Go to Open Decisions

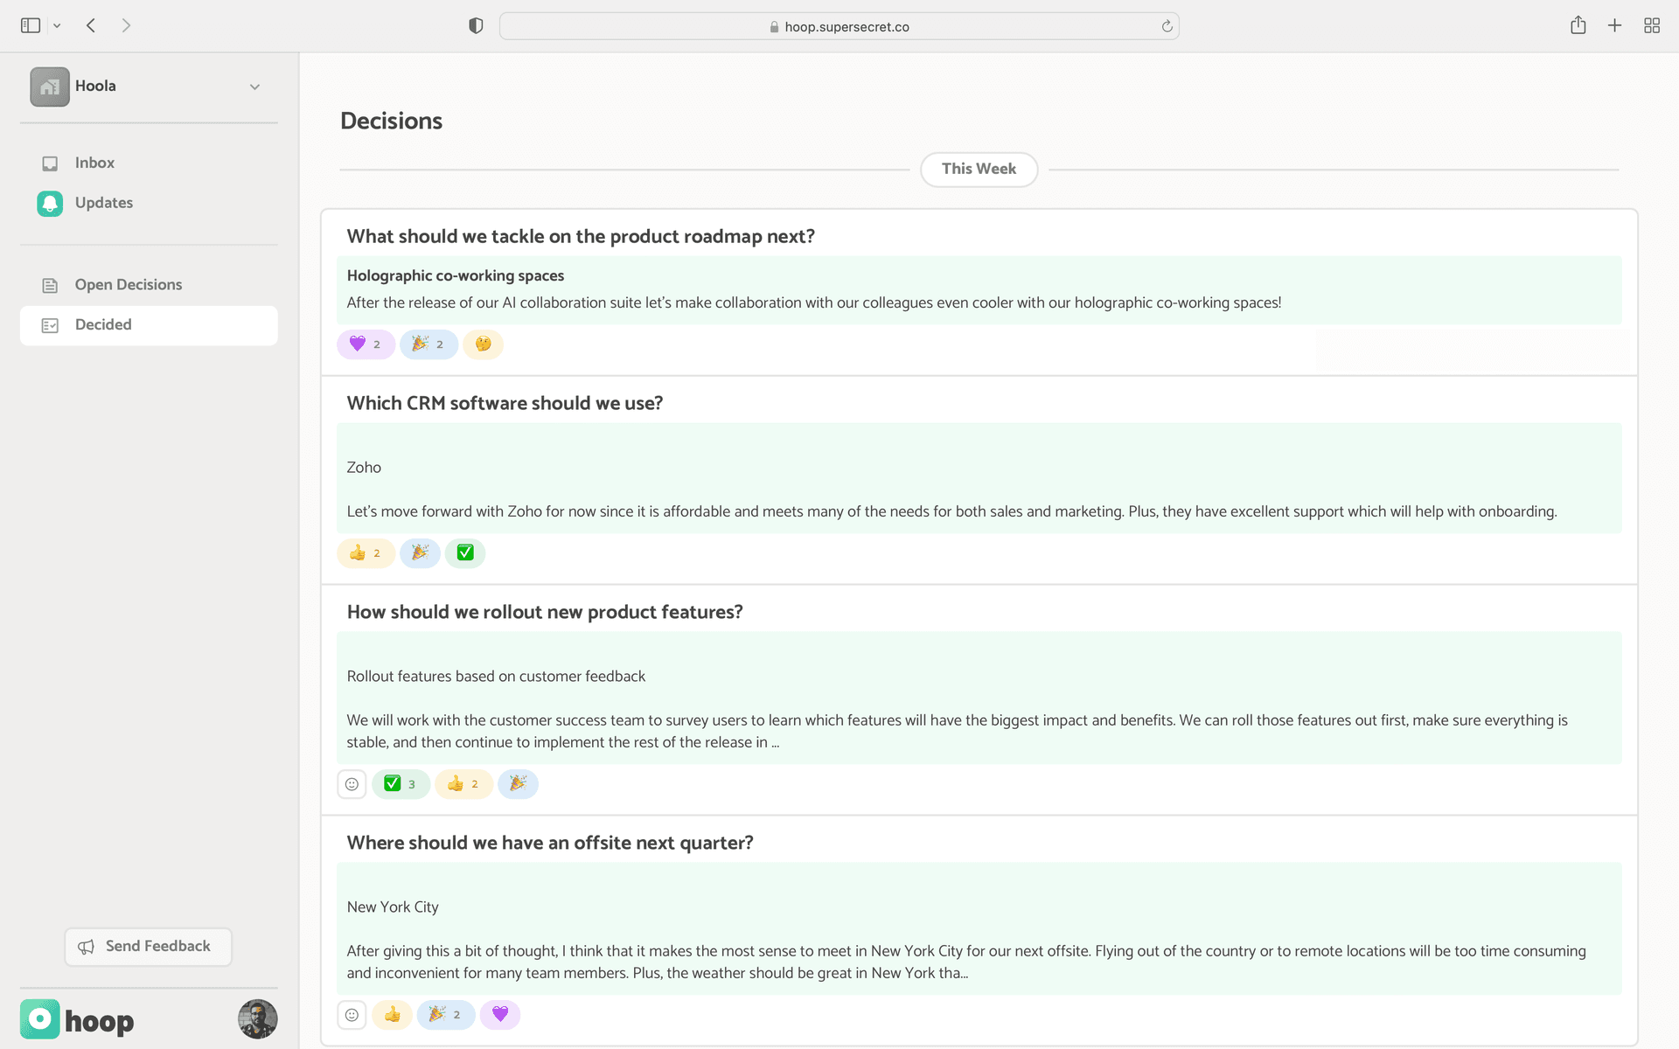[129, 285]
